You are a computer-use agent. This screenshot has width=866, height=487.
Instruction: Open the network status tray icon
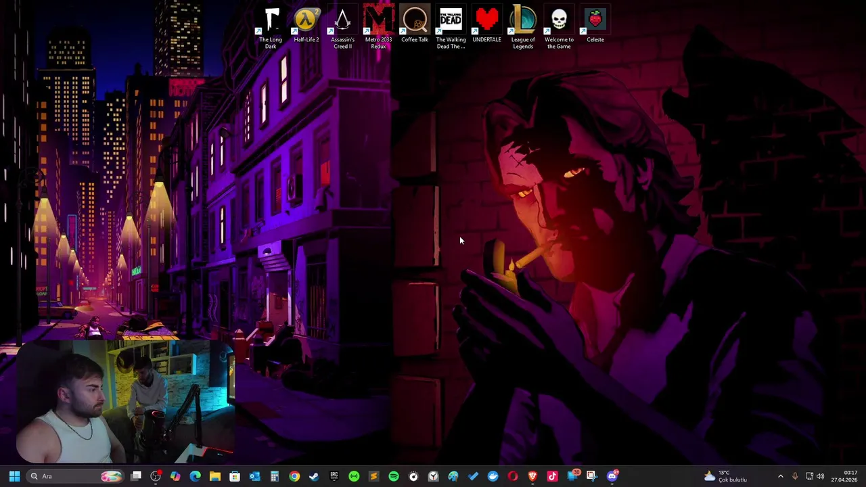(x=809, y=476)
